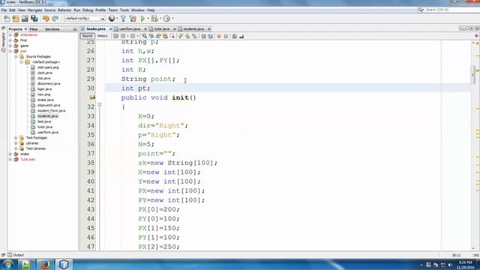Viewport: 480px width, 270px height.
Task: Click the Firefox taskbar icon
Action: (x=45, y=265)
